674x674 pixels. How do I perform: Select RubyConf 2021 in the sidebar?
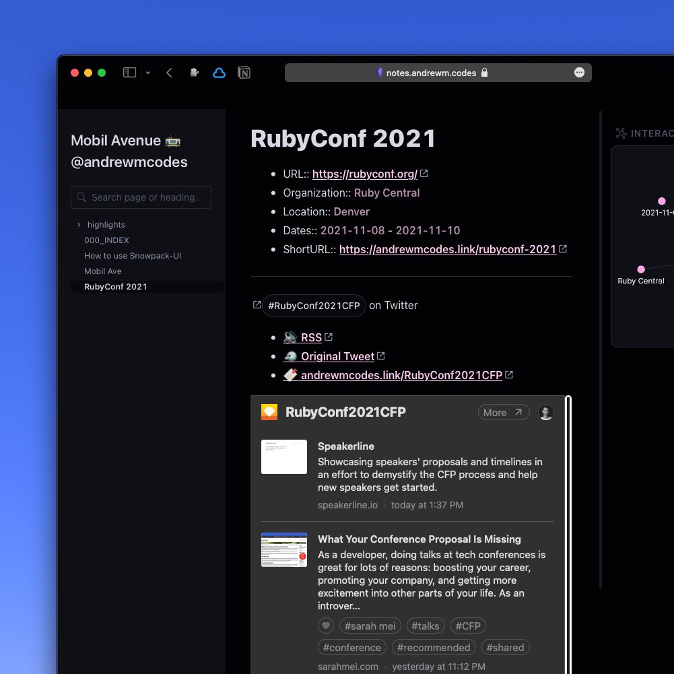147,287
